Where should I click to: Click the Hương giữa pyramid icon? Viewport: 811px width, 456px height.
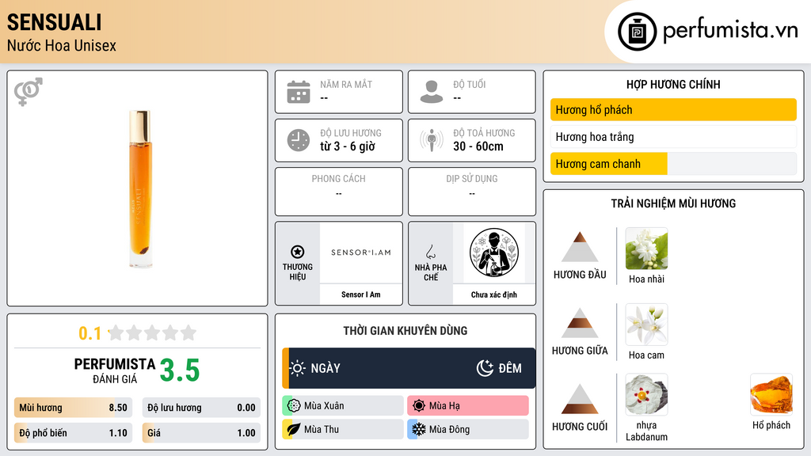click(580, 323)
